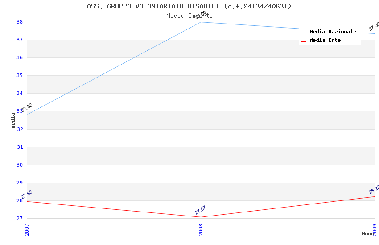Click the 2008 peak of the blue line
This screenshot has width=379, height=245.
point(201,22)
